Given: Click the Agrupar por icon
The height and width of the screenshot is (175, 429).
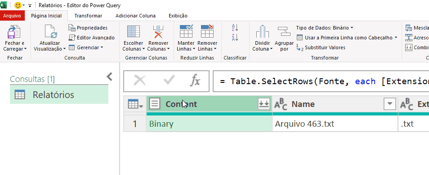Looking at the screenshot, I should tap(284, 31).
